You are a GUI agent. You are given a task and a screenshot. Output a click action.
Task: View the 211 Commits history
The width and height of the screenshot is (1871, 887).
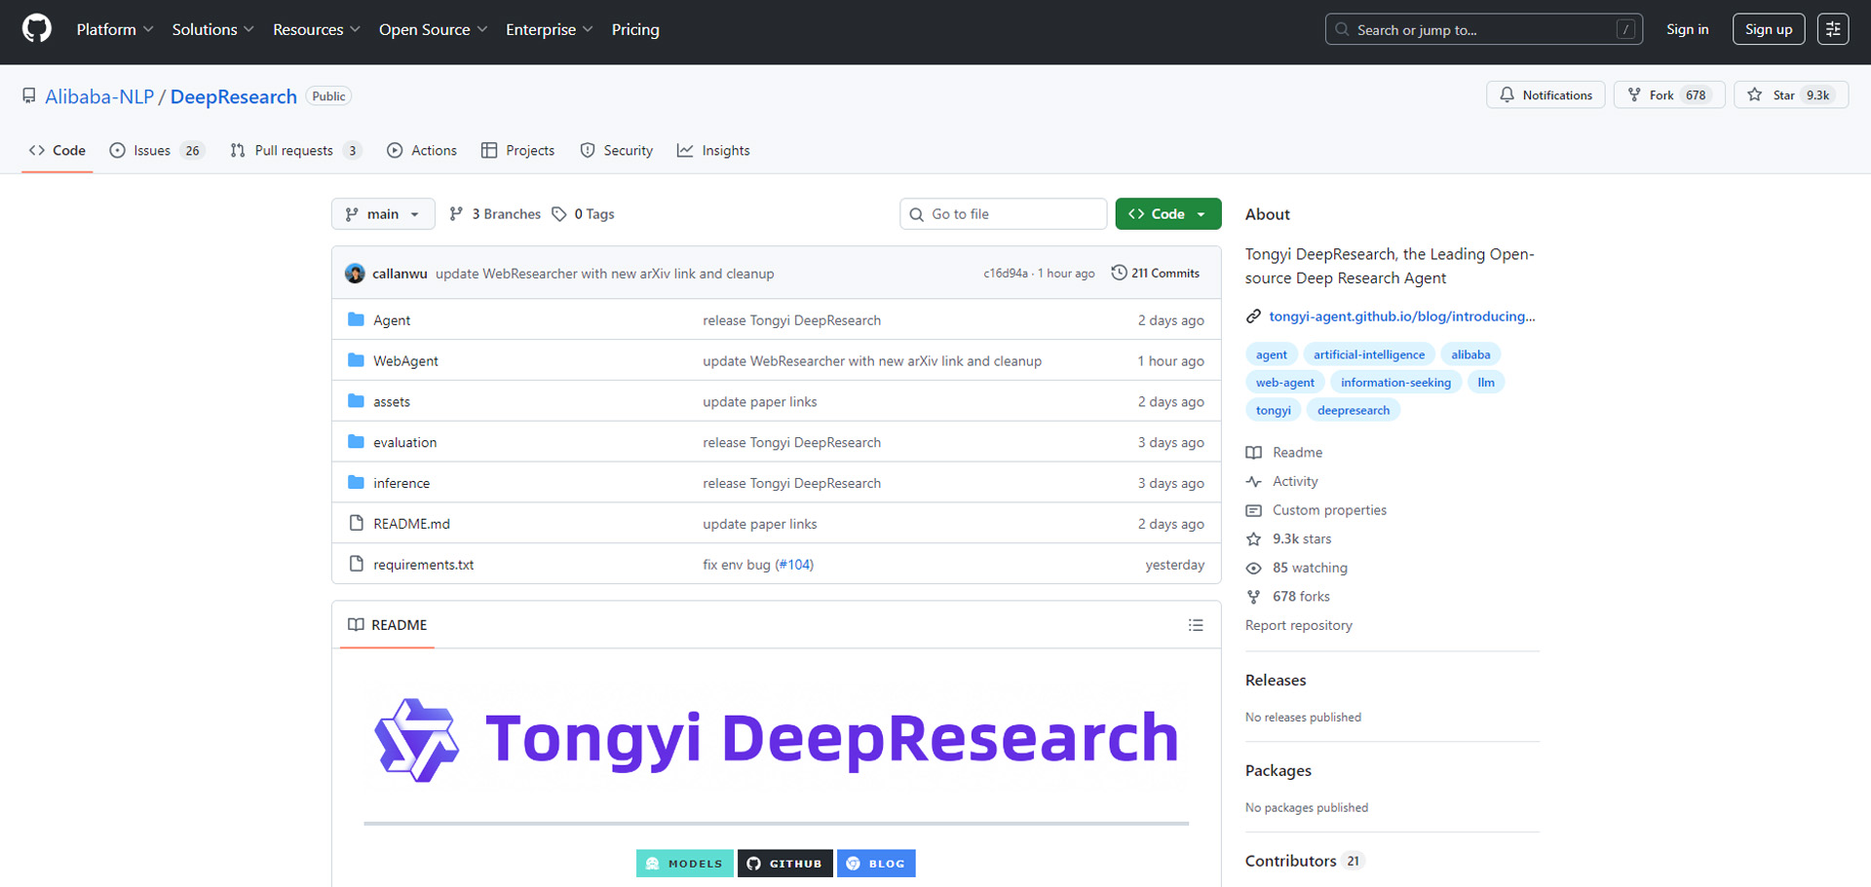tap(1156, 274)
